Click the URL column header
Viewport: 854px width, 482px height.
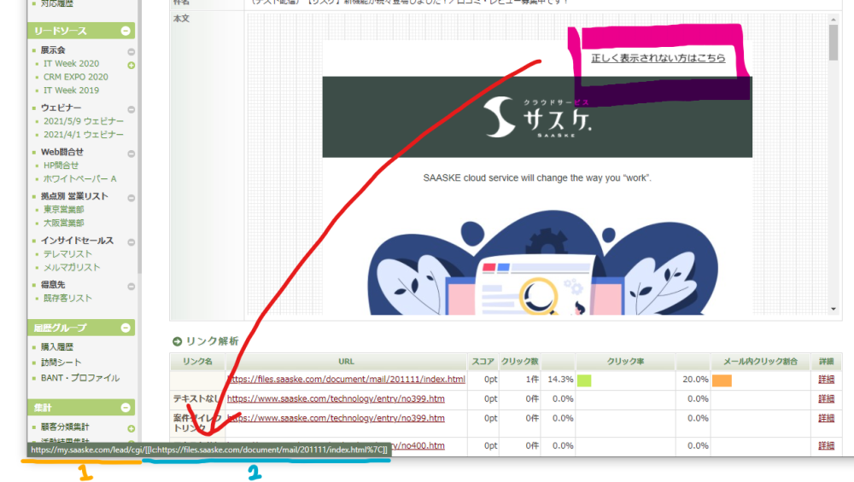(x=347, y=361)
